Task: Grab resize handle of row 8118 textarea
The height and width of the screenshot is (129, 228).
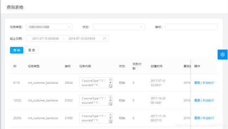Action: pyautogui.click(x=110, y=86)
